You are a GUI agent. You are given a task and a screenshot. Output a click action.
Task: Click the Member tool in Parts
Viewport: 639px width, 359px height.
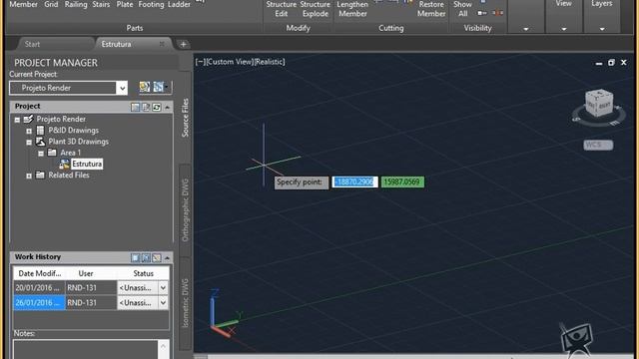23,4
